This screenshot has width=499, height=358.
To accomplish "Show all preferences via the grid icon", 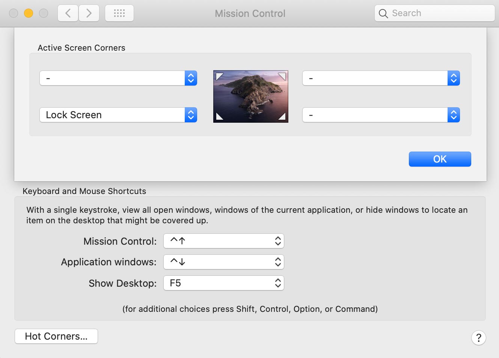I will (x=119, y=14).
